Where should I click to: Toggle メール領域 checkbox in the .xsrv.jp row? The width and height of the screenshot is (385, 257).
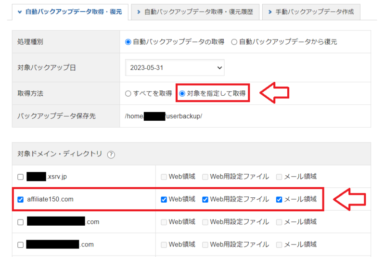pyautogui.click(x=279, y=177)
